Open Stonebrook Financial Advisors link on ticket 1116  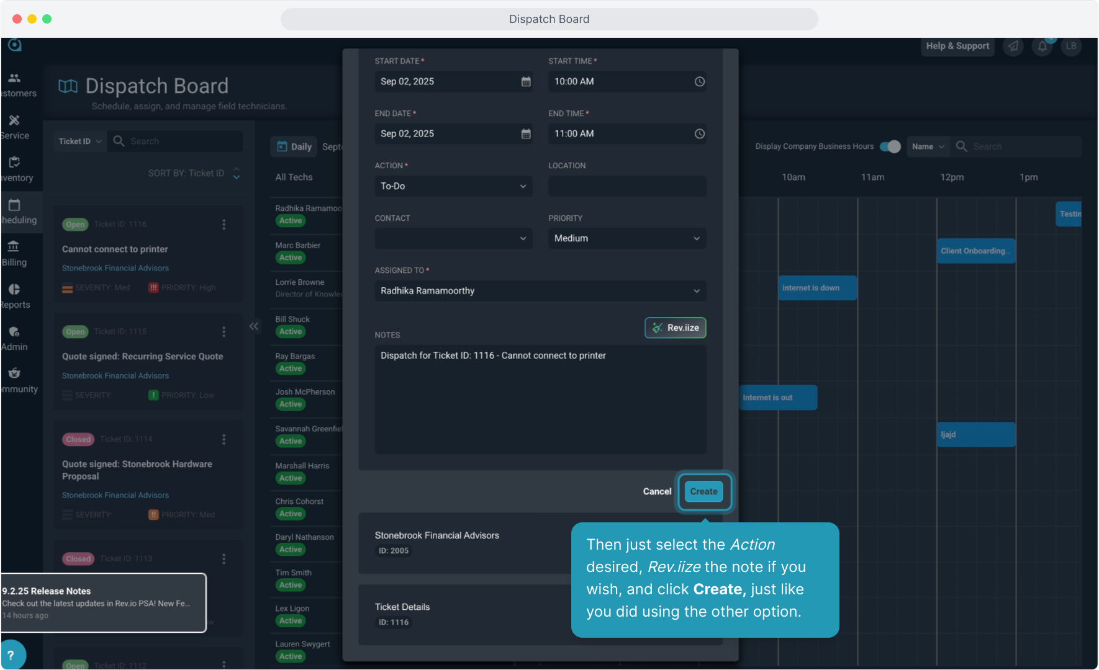pos(115,269)
